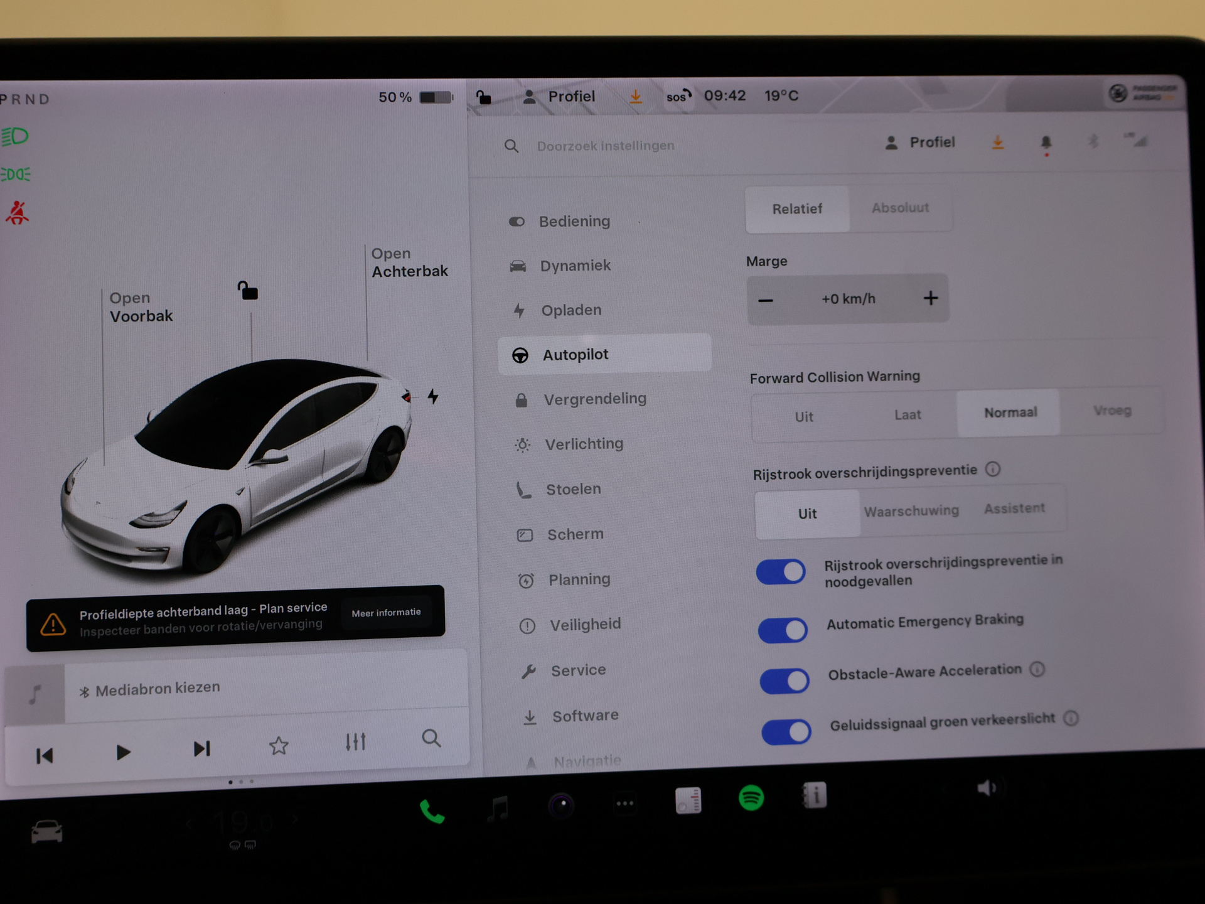Info icon beside Obstacle-Aware Acceleration
The height and width of the screenshot is (904, 1205).
point(1037,669)
